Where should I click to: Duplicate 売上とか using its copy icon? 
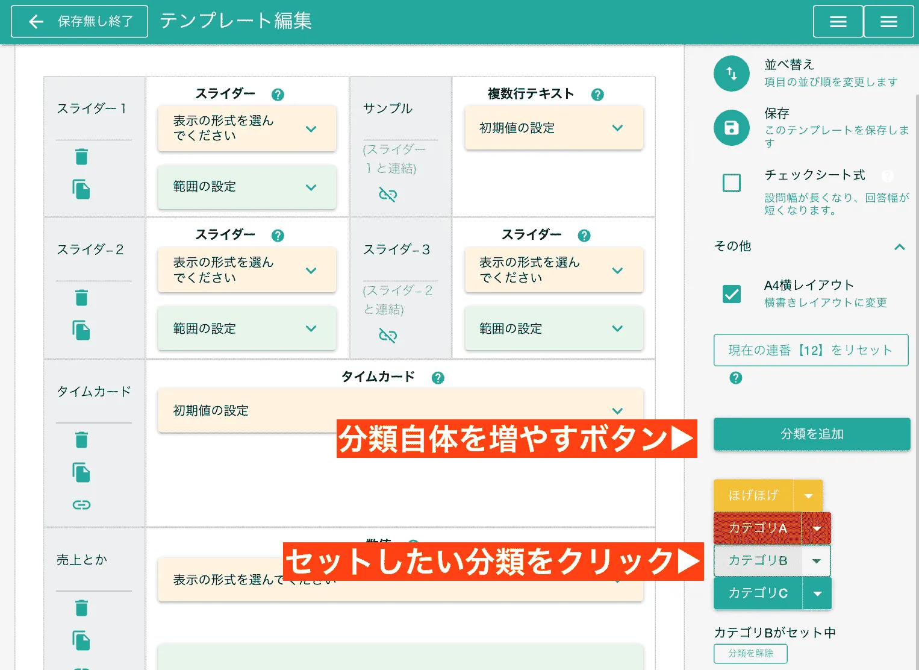pos(82,640)
